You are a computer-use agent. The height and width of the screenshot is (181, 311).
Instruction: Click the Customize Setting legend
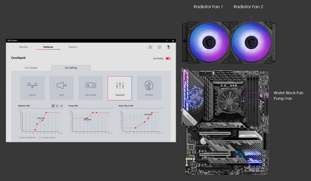click(47, 138)
